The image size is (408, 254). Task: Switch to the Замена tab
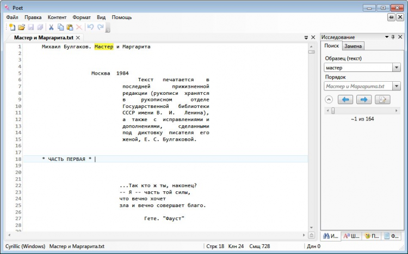pos(354,46)
